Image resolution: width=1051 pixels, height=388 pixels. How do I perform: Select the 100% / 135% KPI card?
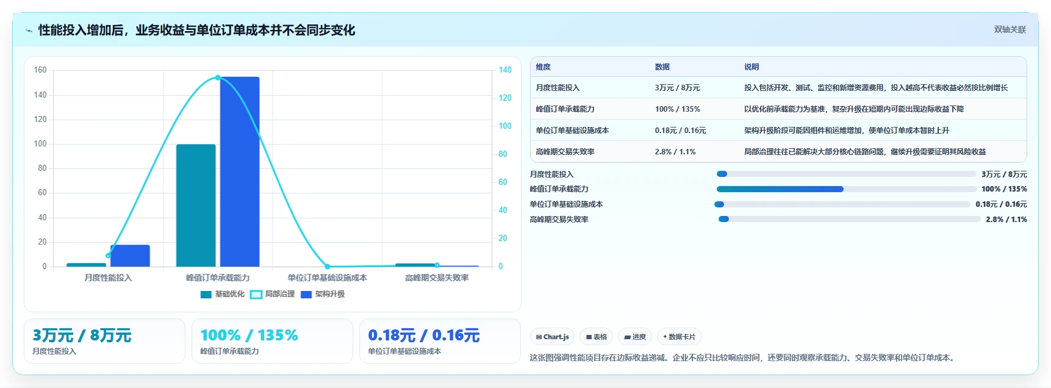coord(272,341)
